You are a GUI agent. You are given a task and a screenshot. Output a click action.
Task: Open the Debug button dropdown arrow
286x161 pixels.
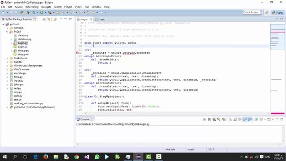point(38,13)
